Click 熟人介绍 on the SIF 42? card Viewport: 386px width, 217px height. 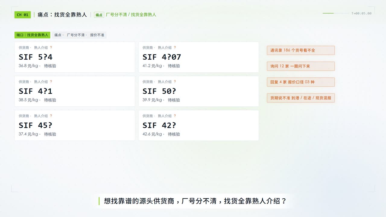[x=165, y=116]
